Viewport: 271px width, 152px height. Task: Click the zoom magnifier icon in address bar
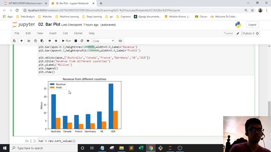tap(246, 10)
